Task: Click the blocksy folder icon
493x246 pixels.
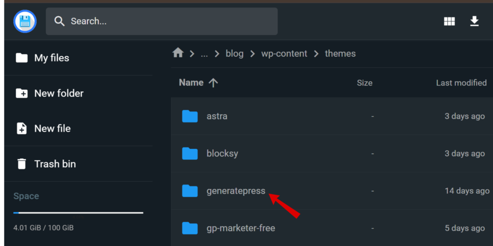Action: (190, 153)
